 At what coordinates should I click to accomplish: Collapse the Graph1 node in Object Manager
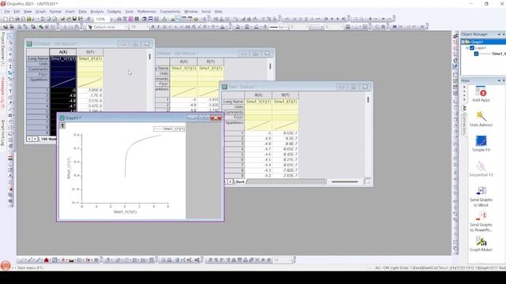(463, 42)
